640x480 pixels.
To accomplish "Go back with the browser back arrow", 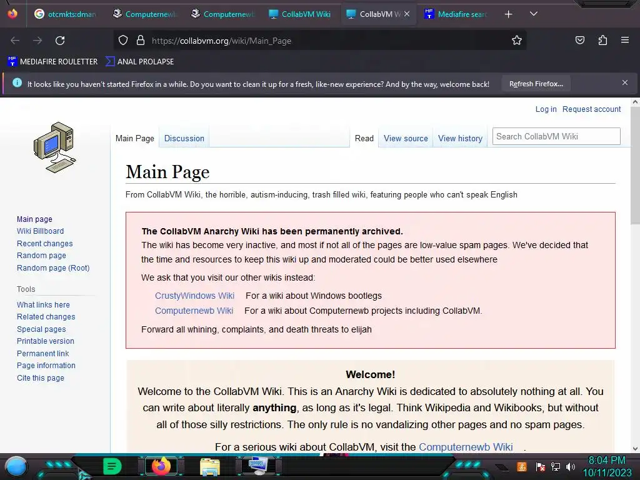I will pyautogui.click(x=15, y=41).
